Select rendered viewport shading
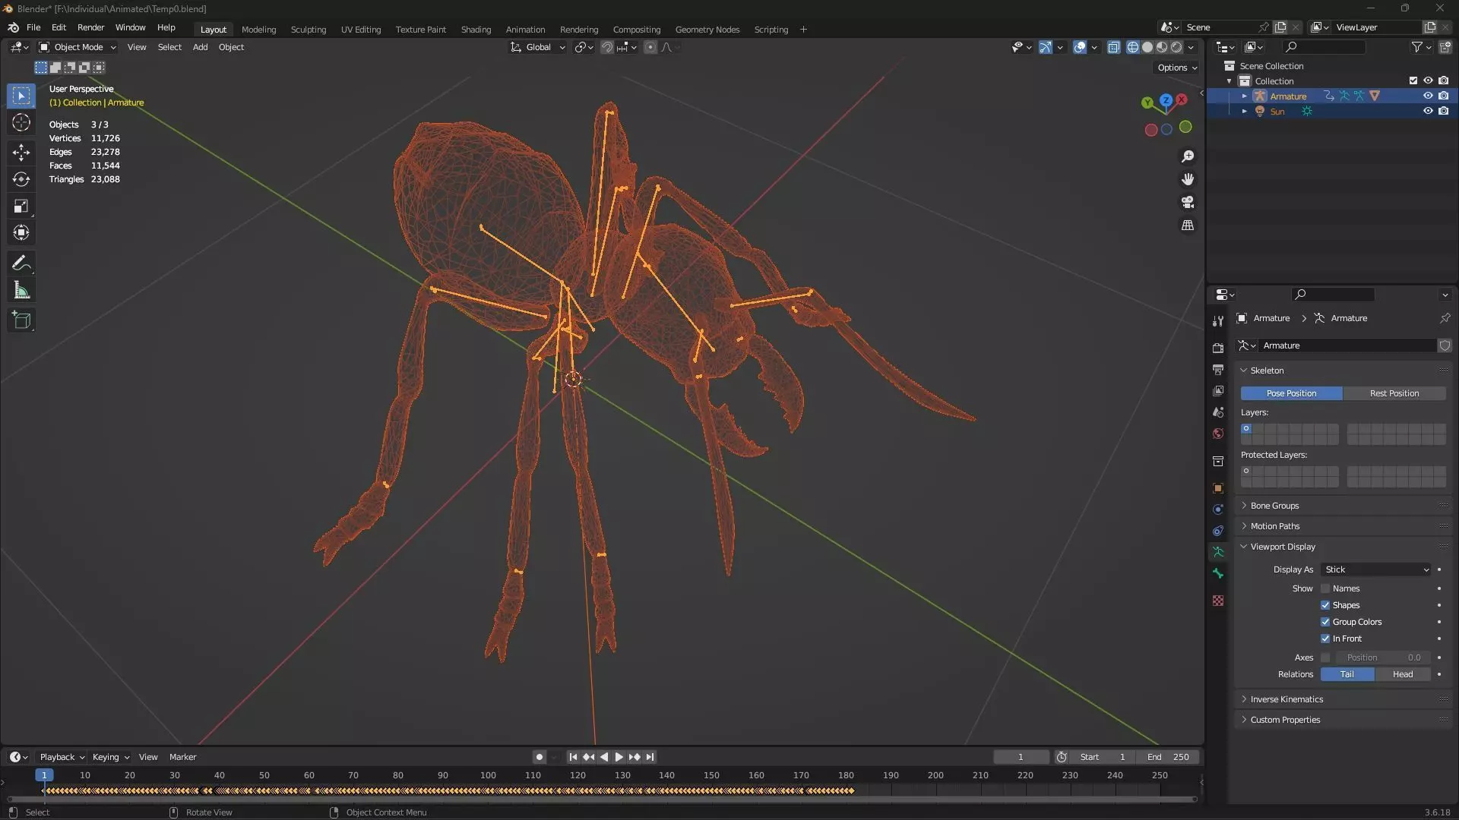Image resolution: width=1459 pixels, height=820 pixels. (x=1176, y=47)
